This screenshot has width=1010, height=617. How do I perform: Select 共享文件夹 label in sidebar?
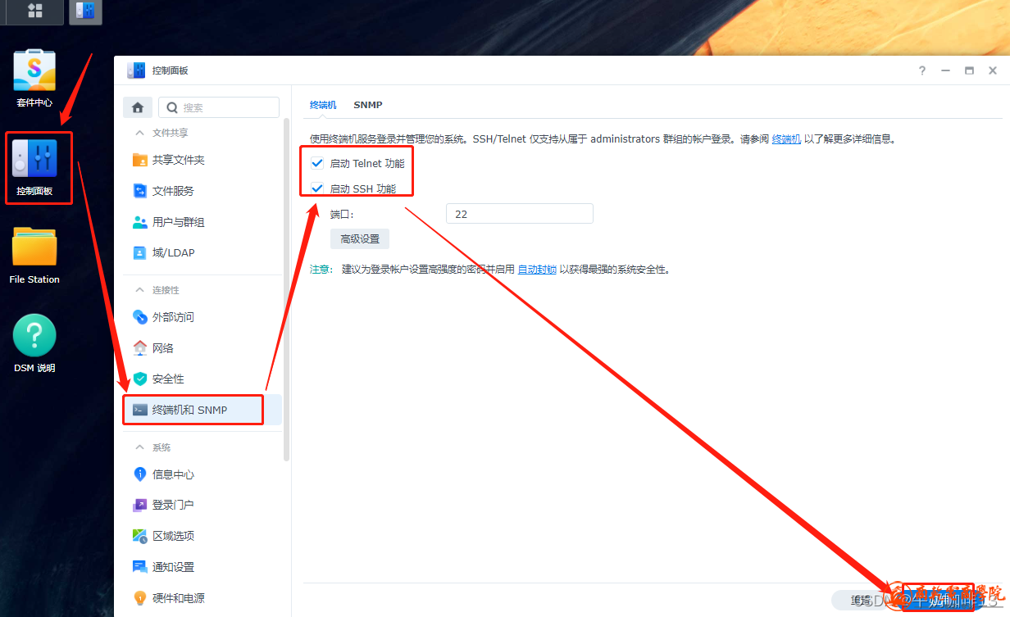(178, 160)
